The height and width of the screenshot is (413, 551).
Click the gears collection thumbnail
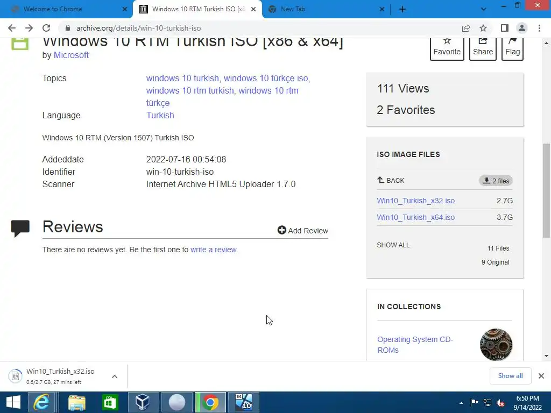(x=496, y=345)
